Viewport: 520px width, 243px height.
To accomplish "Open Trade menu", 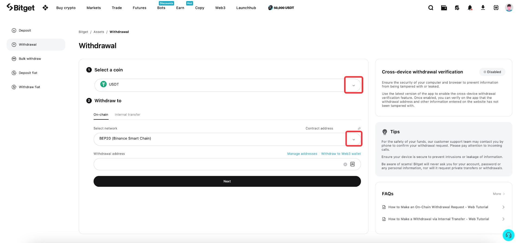I will [117, 8].
